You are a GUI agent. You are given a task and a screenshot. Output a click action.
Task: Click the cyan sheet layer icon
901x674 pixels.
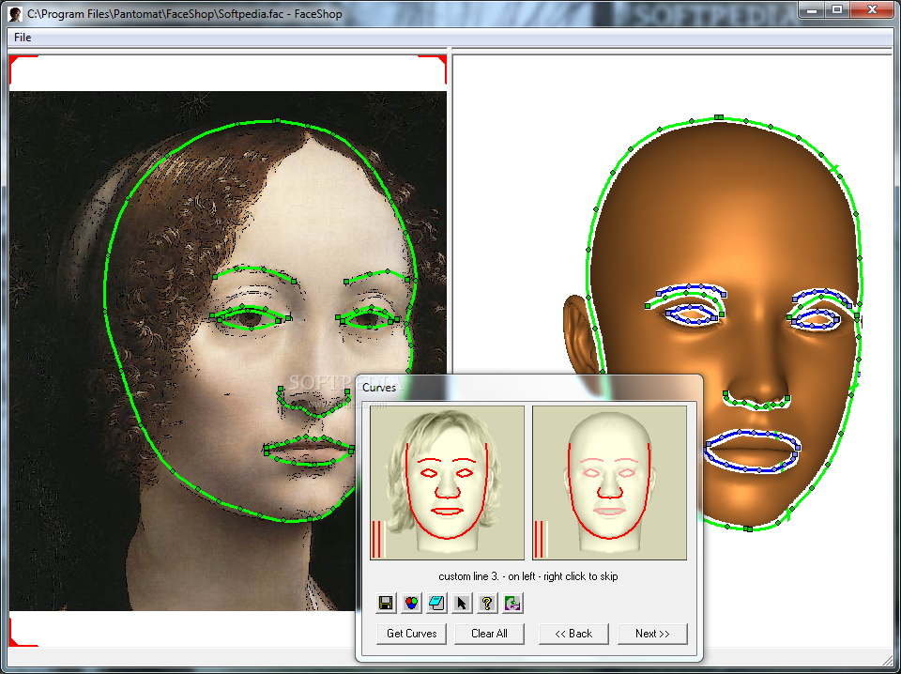point(436,603)
